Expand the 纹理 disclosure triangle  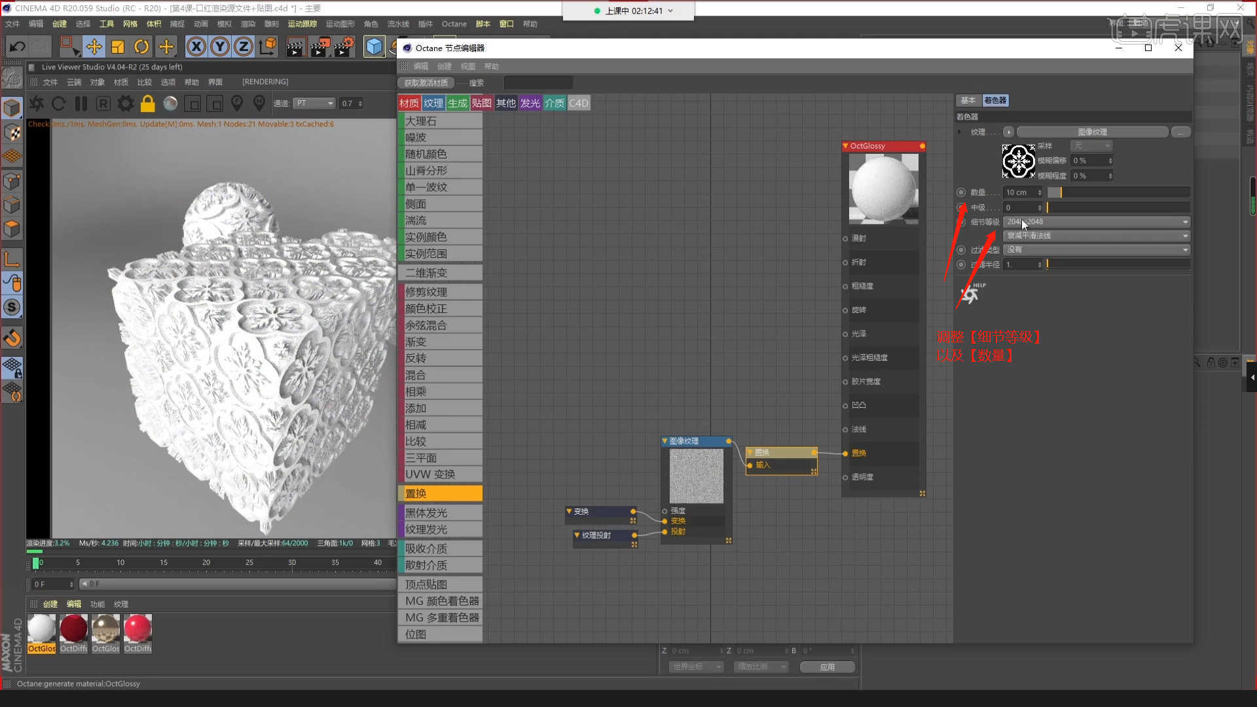click(960, 132)
